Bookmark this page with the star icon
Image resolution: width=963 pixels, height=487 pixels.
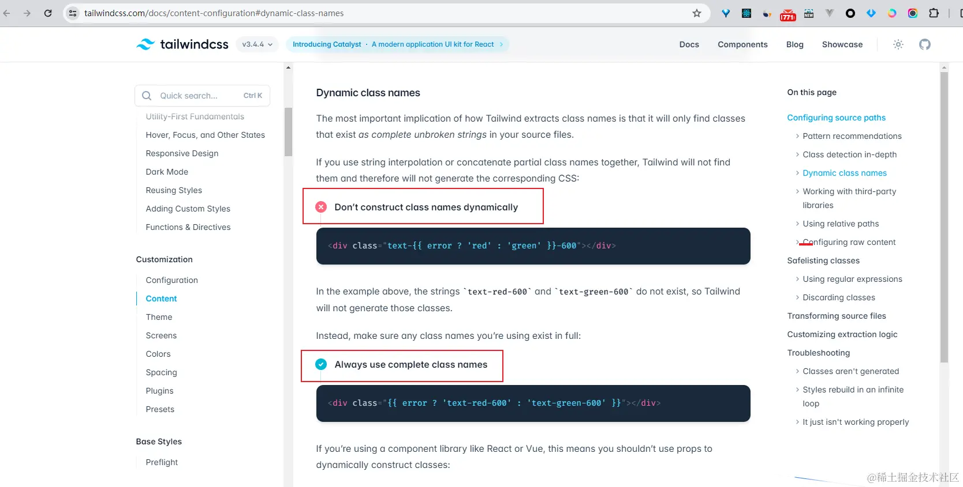697,13
